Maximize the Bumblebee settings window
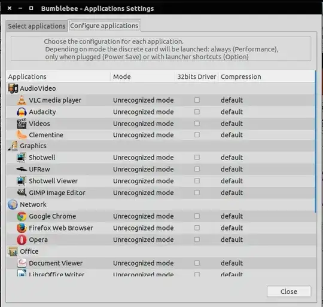Screen dimensions: 323x307 coord(31,8)
